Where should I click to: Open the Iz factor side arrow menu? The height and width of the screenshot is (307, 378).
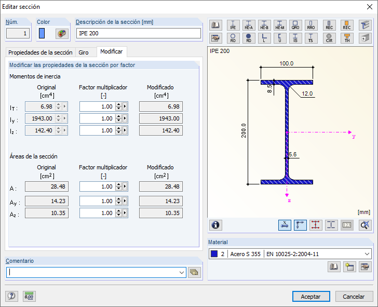coord(125,130)
